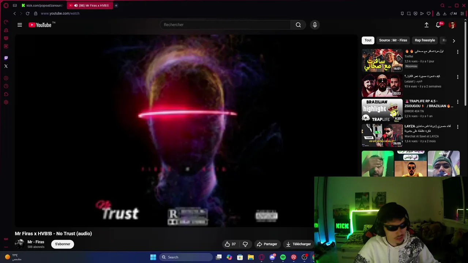The height and width of the screenshot is (263, 468).
Task: Like the video with the thumbs-up button
Action: point(231,244)
